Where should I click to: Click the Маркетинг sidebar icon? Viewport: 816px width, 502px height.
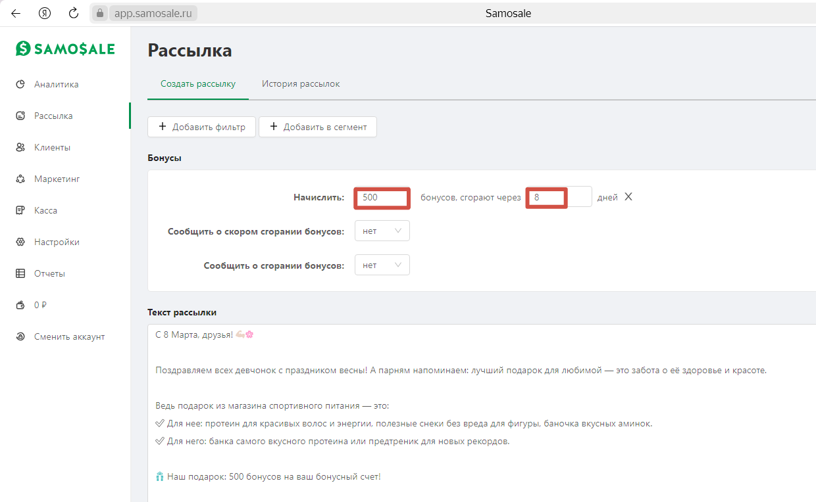[20, 179]
